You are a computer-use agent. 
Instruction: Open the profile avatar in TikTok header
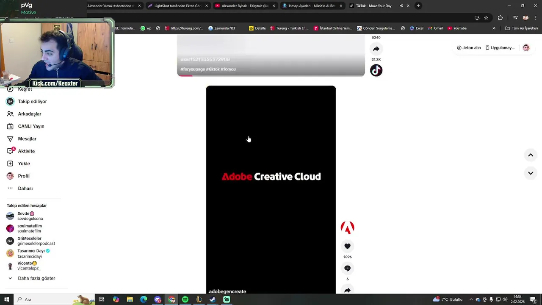coord(526,48)
